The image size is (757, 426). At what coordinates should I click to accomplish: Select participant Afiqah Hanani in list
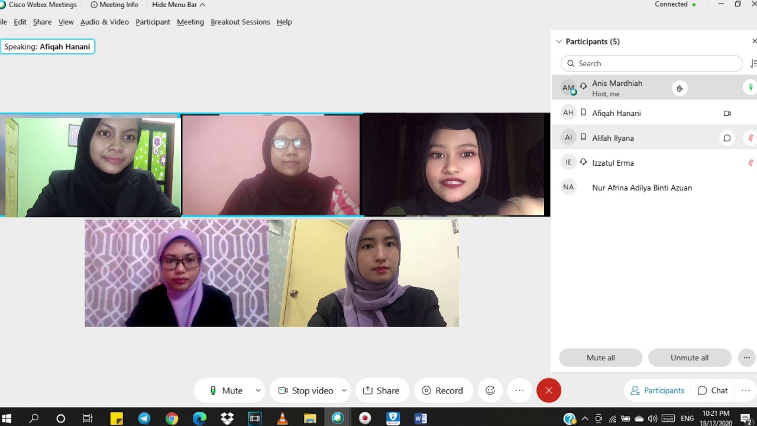pos(654,113)
